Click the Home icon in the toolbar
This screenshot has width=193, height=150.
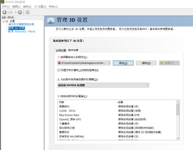point(28,12)
